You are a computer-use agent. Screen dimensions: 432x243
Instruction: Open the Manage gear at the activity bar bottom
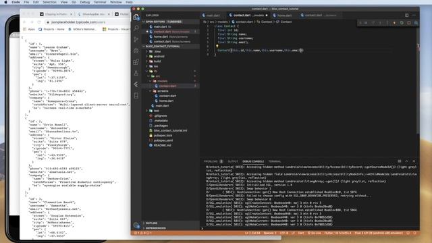tap(136, 225)
